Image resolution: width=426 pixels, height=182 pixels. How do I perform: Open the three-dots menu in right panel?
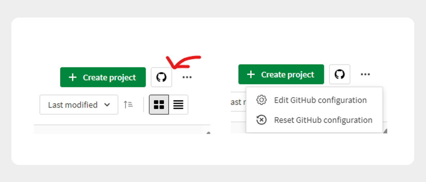point(365,74)
